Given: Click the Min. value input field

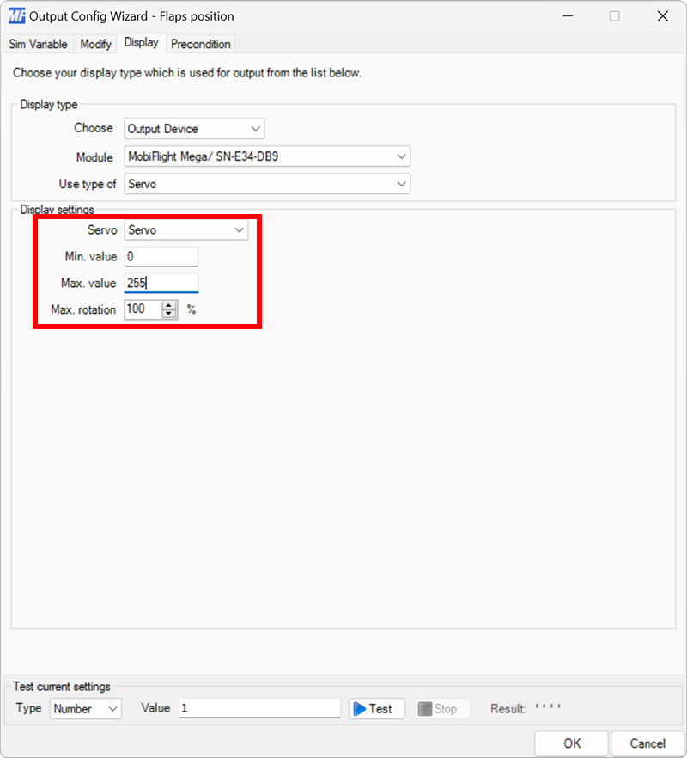Looking at the screenshot, I should pos(161,256).
